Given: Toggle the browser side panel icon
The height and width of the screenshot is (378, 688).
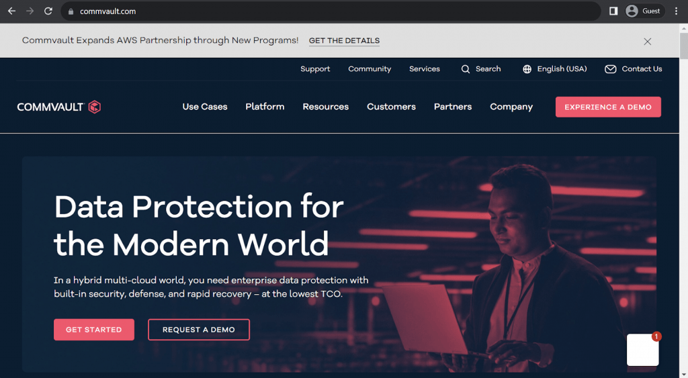Looking at the screenshot, I should 613,11.
